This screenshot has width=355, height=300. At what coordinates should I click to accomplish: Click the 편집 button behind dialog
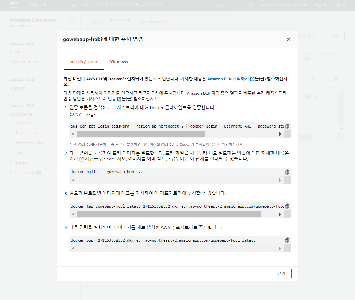click(x=334, y=36)
